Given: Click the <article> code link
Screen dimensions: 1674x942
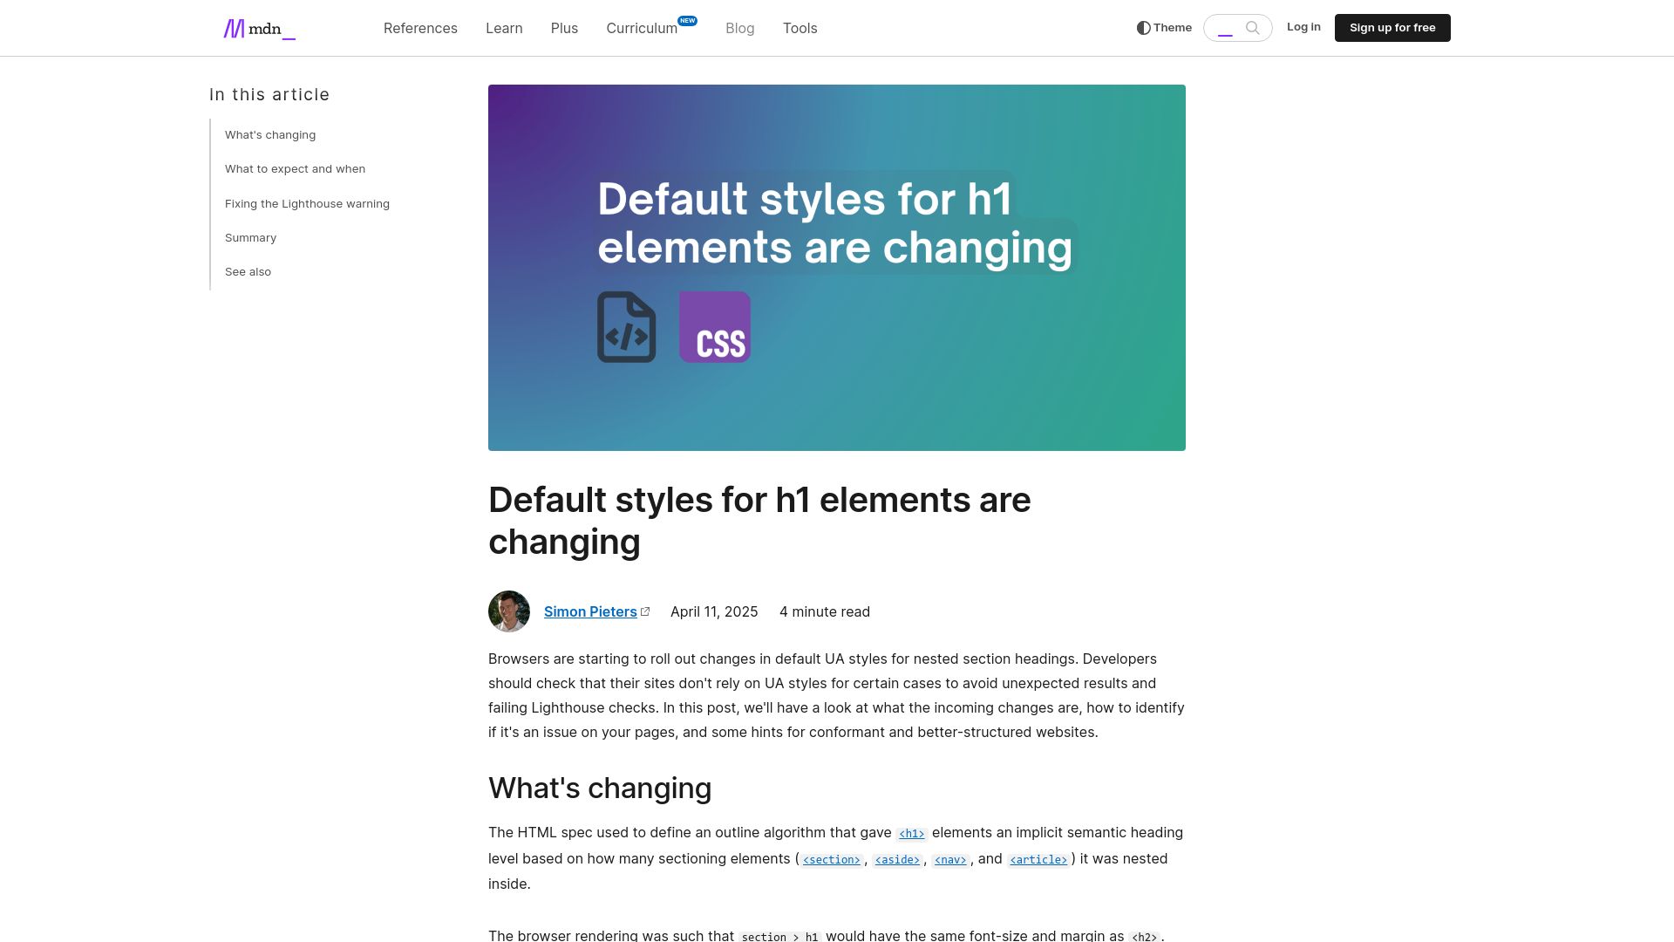Looking at the screenshot, I should tap(1038, 860).
